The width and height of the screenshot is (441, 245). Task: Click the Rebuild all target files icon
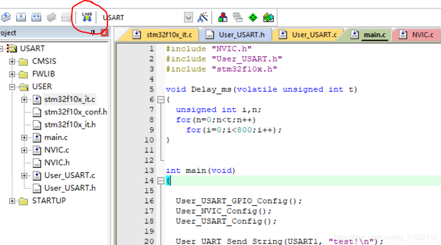pyautogui.click(x=36, y=17)
